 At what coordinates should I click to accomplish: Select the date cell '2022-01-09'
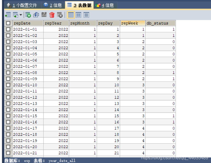[x=28, y=79]
